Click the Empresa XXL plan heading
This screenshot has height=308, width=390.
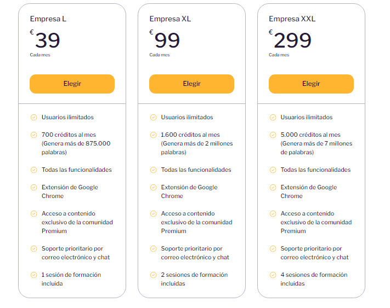coord(292,19)
